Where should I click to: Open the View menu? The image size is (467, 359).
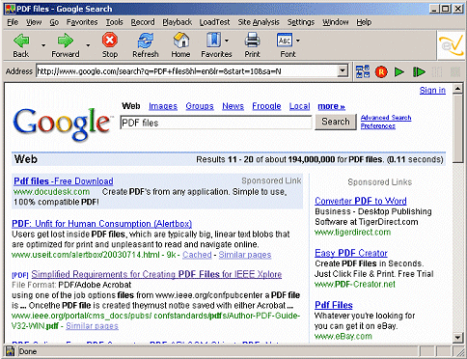tap(34, 22)
